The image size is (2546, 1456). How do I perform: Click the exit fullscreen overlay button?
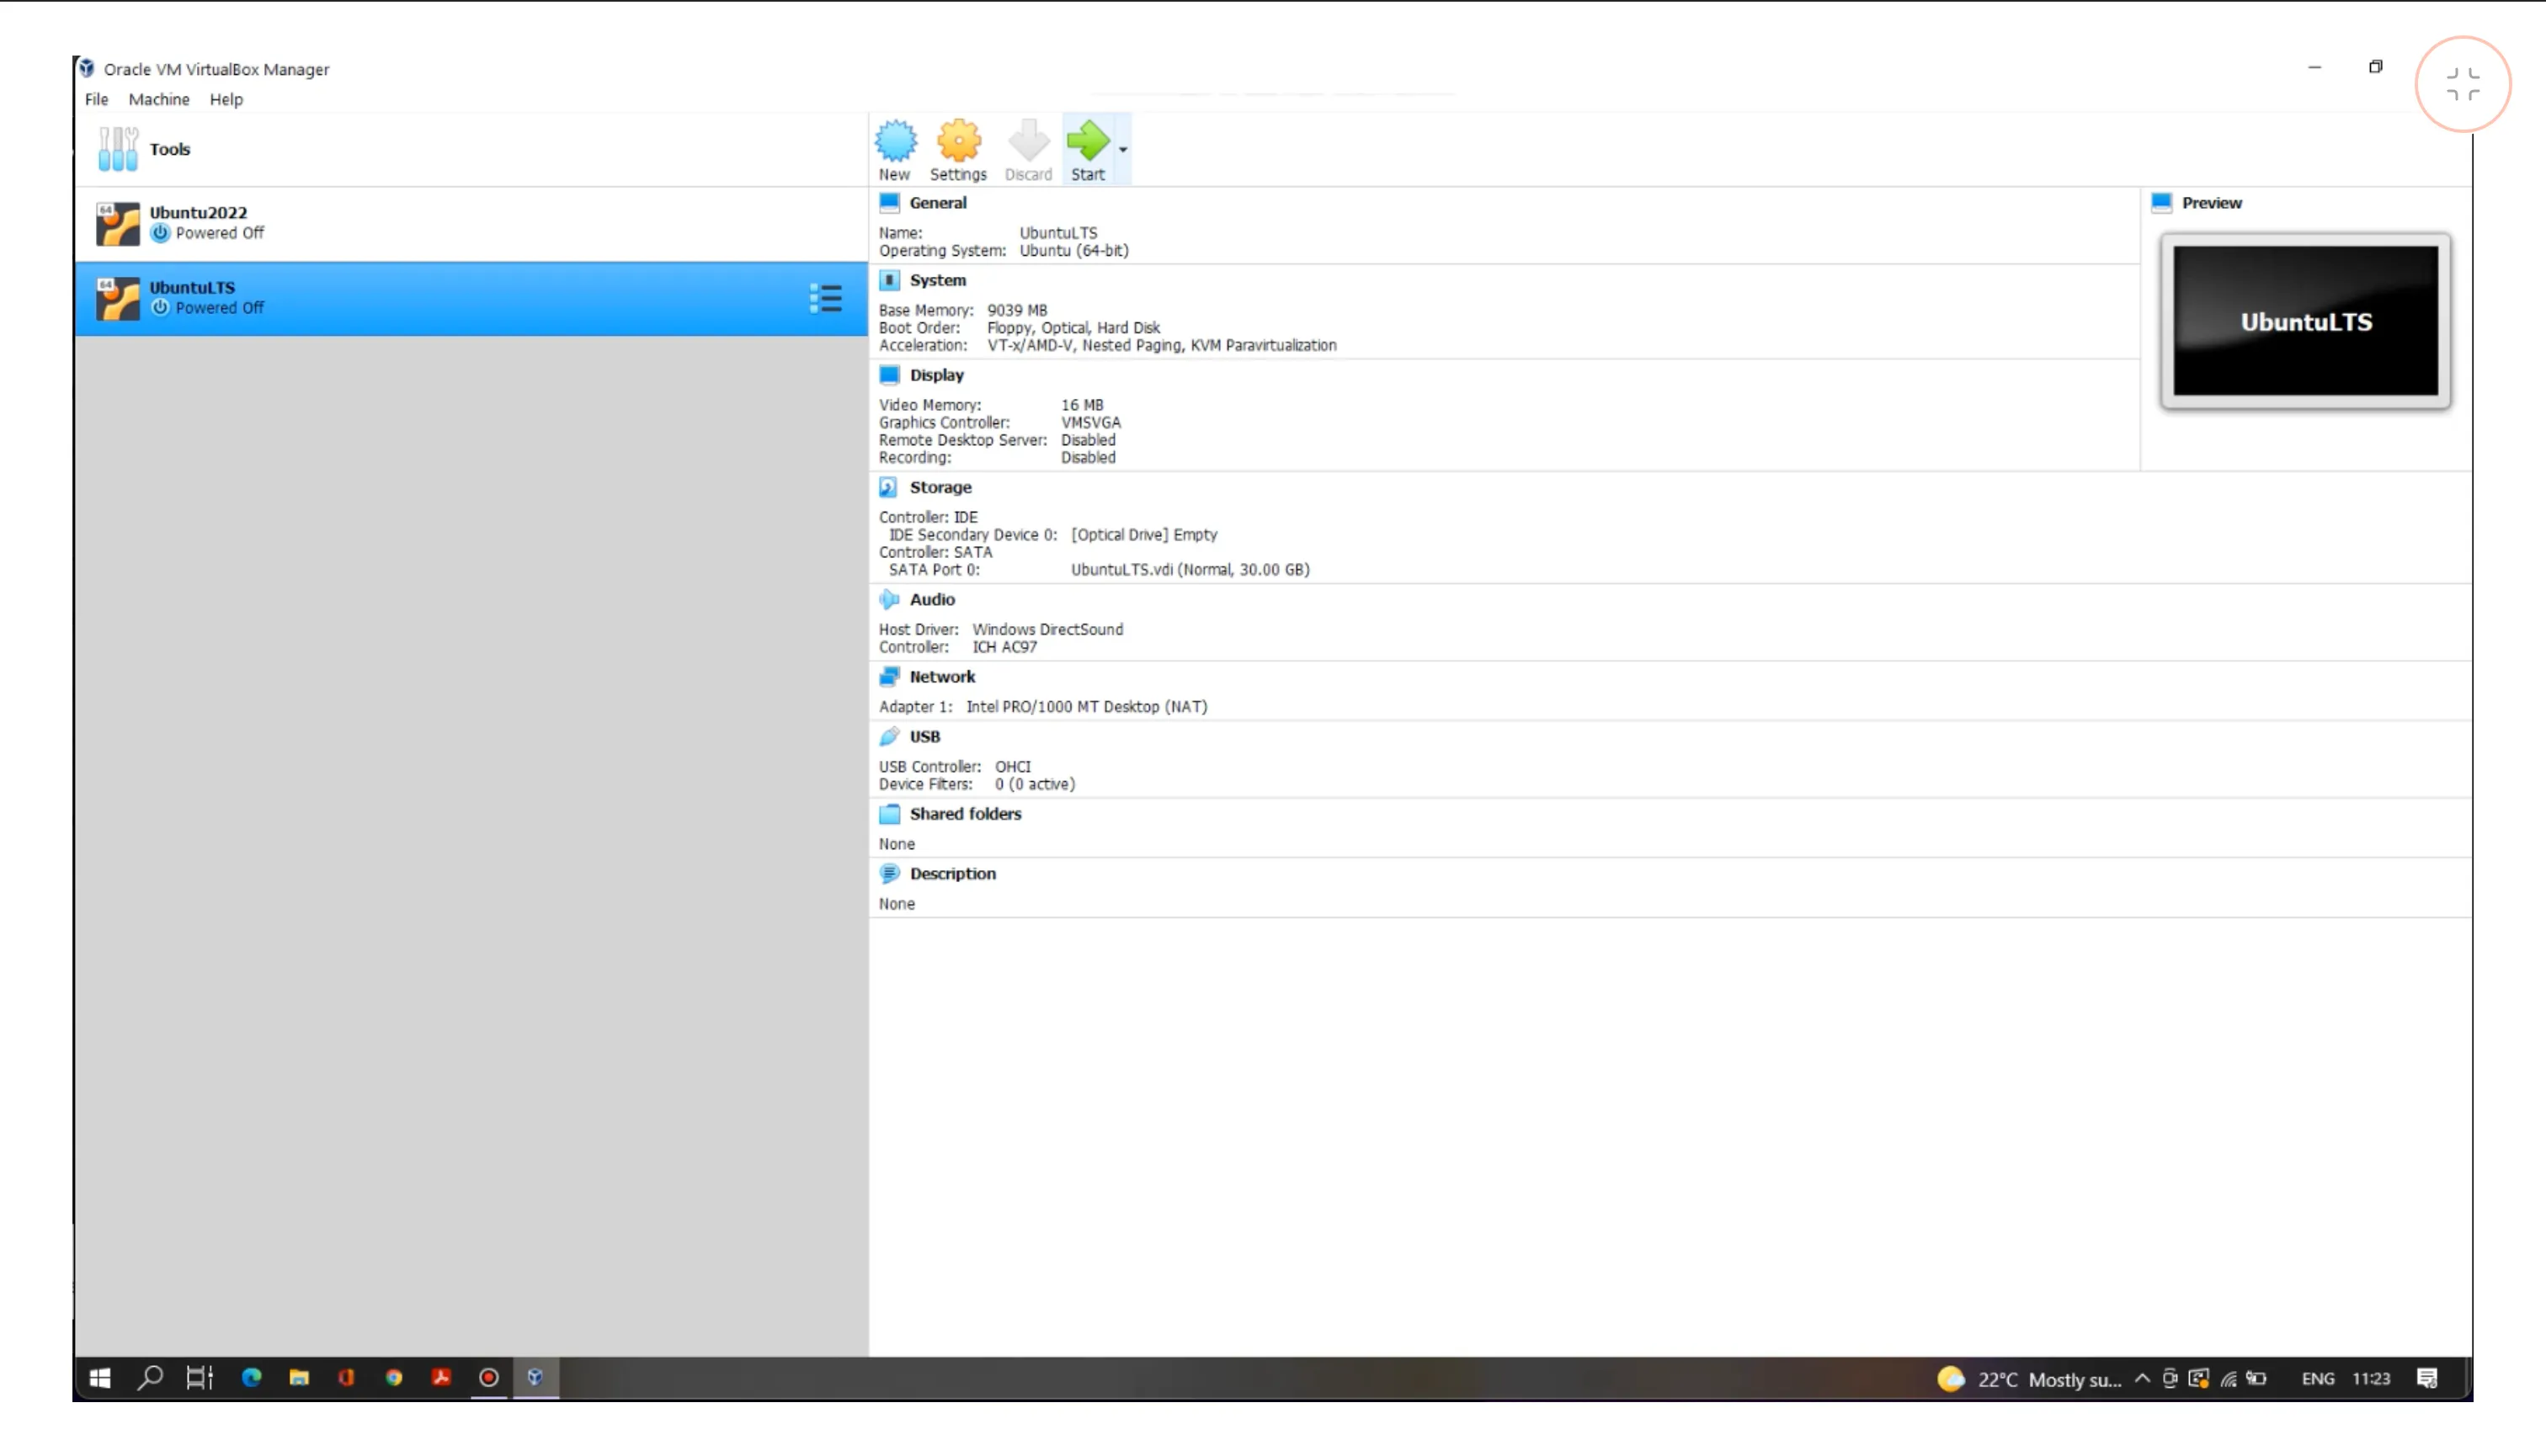point(2462,84)
